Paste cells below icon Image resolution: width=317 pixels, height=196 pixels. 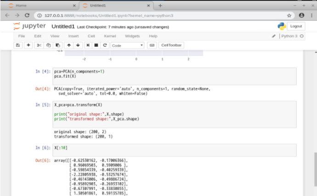(x=58, y=45)
